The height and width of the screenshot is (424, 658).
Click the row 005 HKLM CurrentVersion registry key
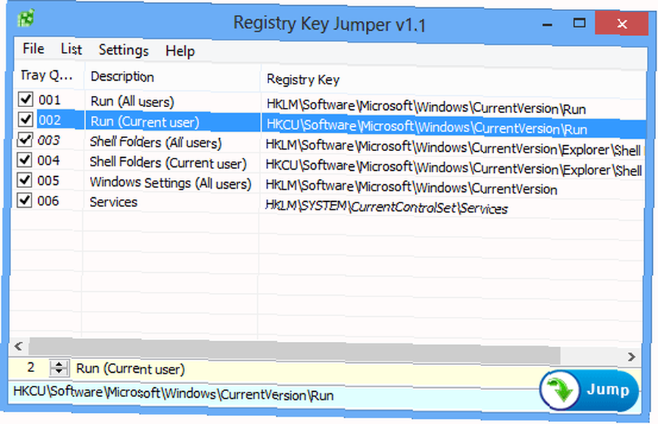tap(411, 187)
